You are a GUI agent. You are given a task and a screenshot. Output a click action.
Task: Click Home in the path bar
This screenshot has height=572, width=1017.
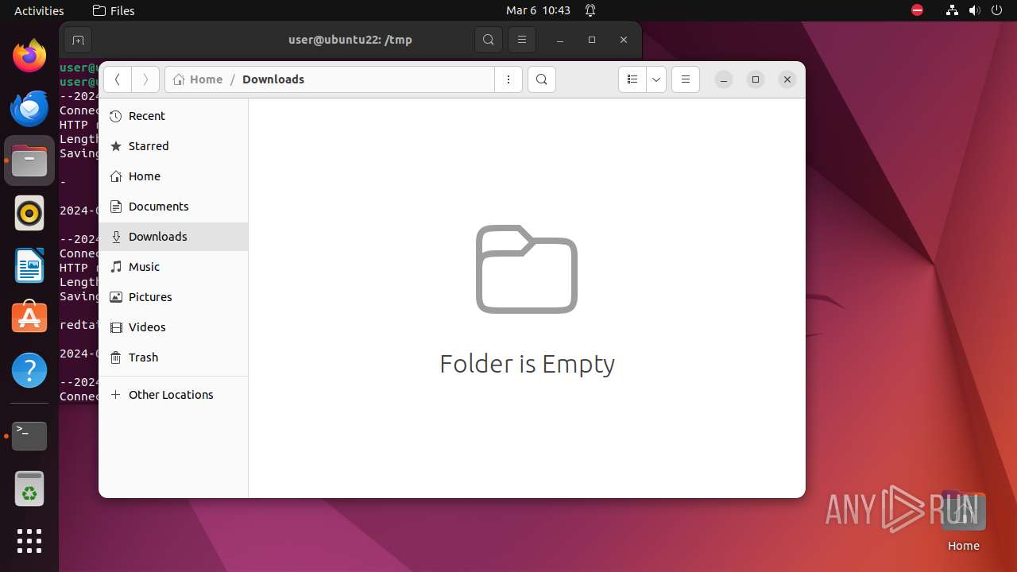(x=198, y=79)
